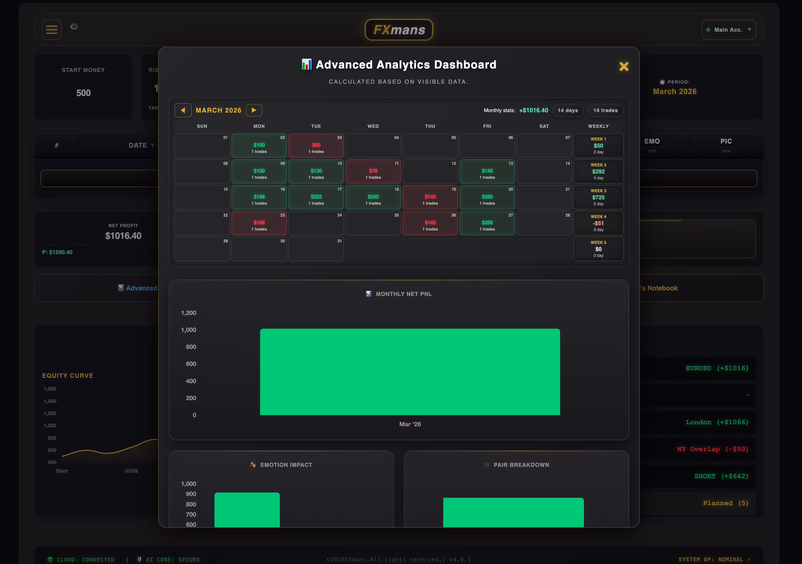Open Week 3 weekly summary card
This screenshot has height=564, width=802.
pos(598,198)
